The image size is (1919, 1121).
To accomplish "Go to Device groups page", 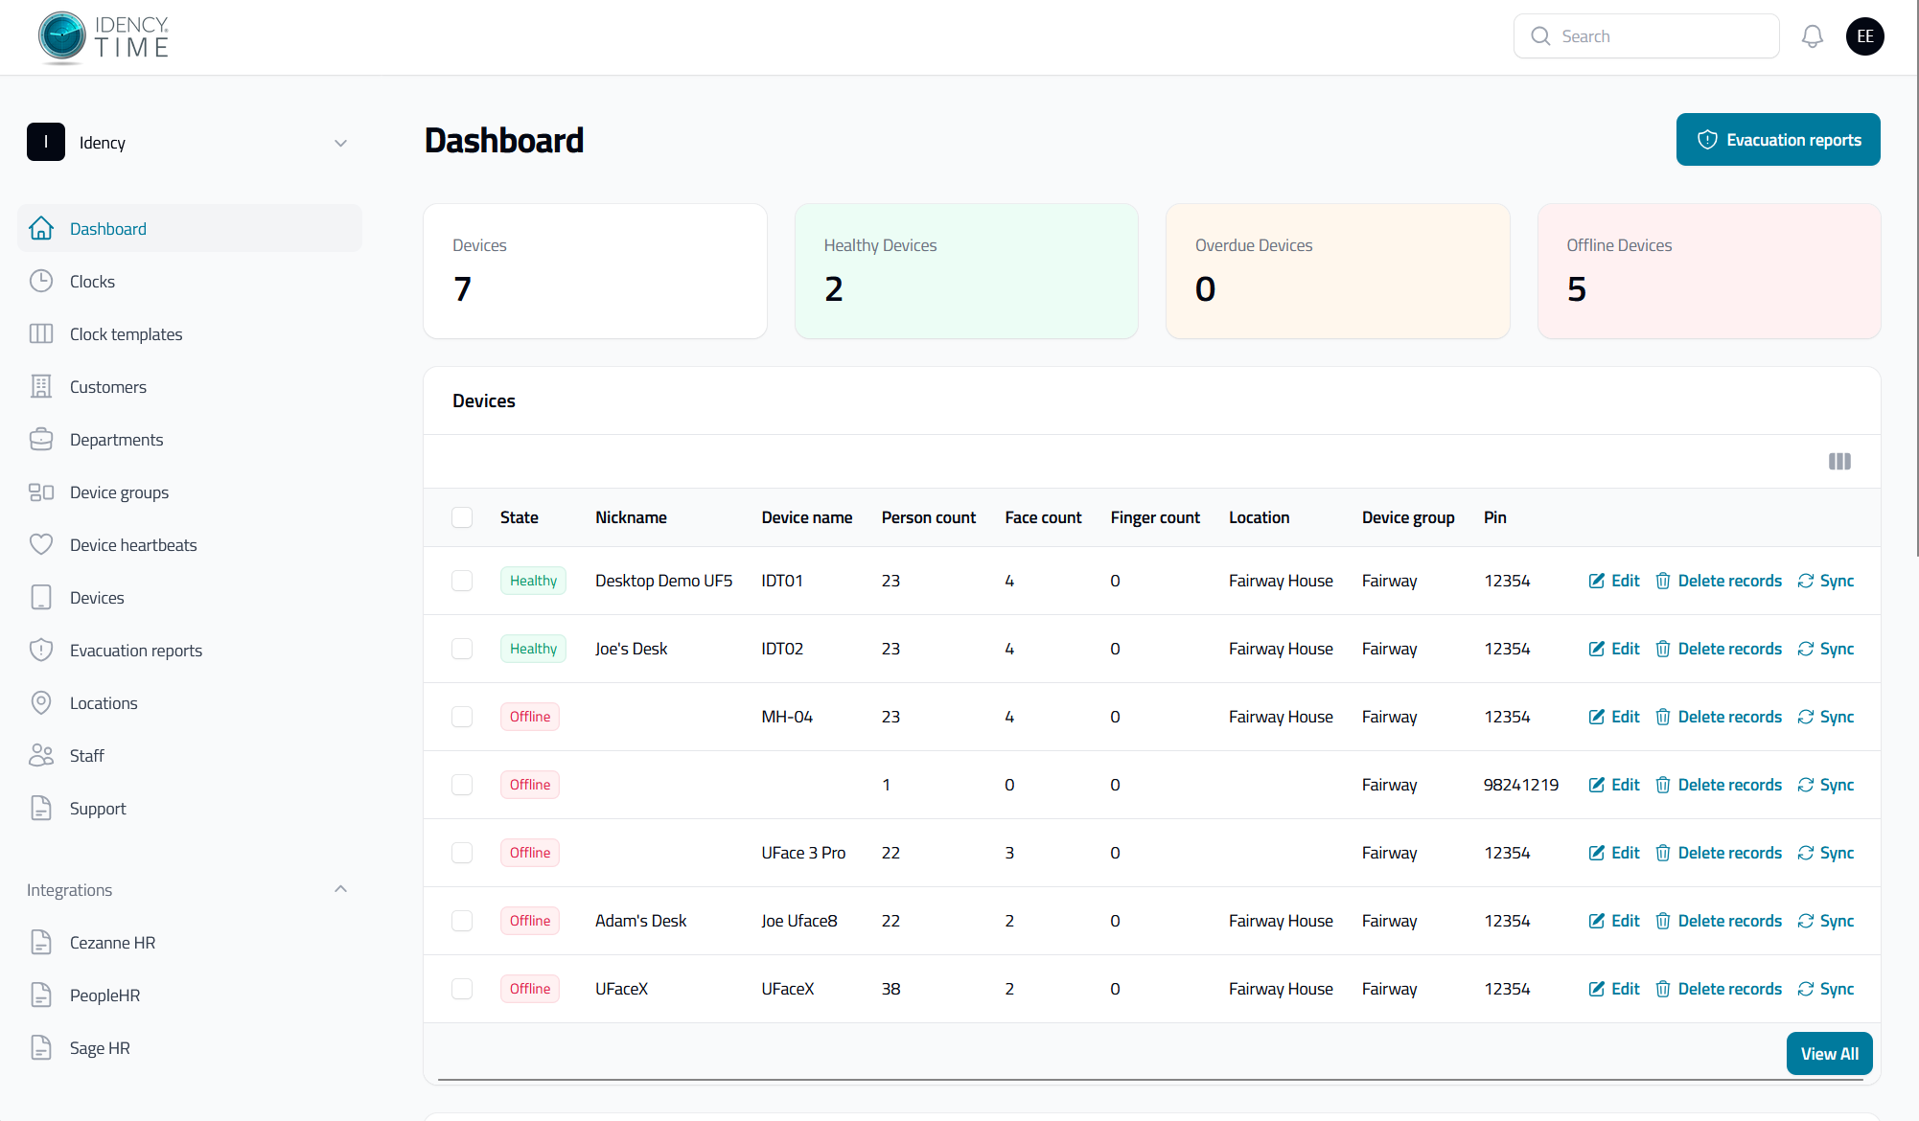I will click(x=119, y=492).
